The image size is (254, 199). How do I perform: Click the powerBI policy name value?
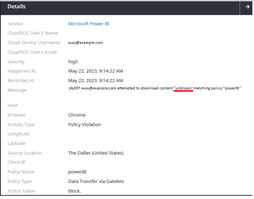coord(77,172)
